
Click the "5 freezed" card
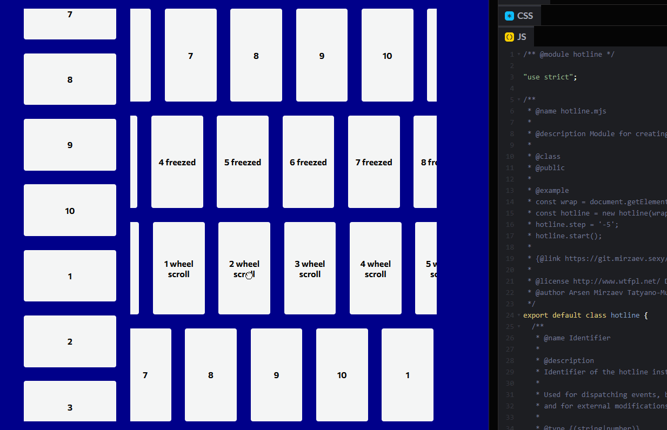click(243, 162)
